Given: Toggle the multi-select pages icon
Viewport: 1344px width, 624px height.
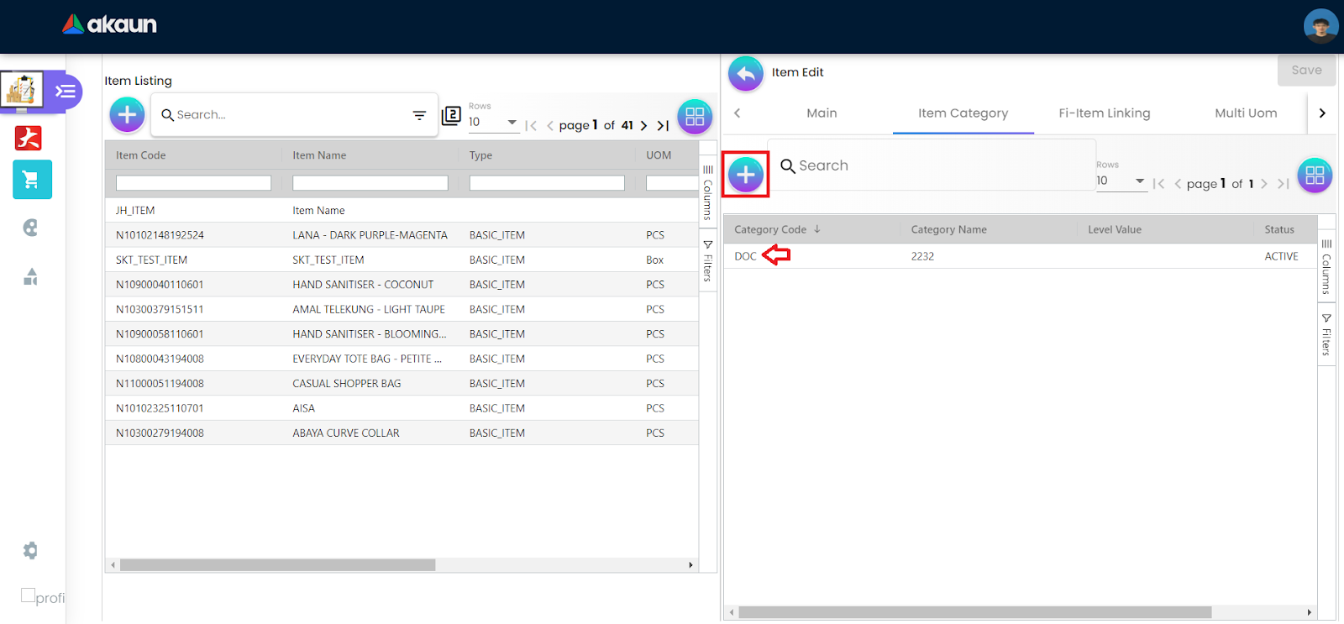Looking at the screenshot, I should [x=451, y=116].
